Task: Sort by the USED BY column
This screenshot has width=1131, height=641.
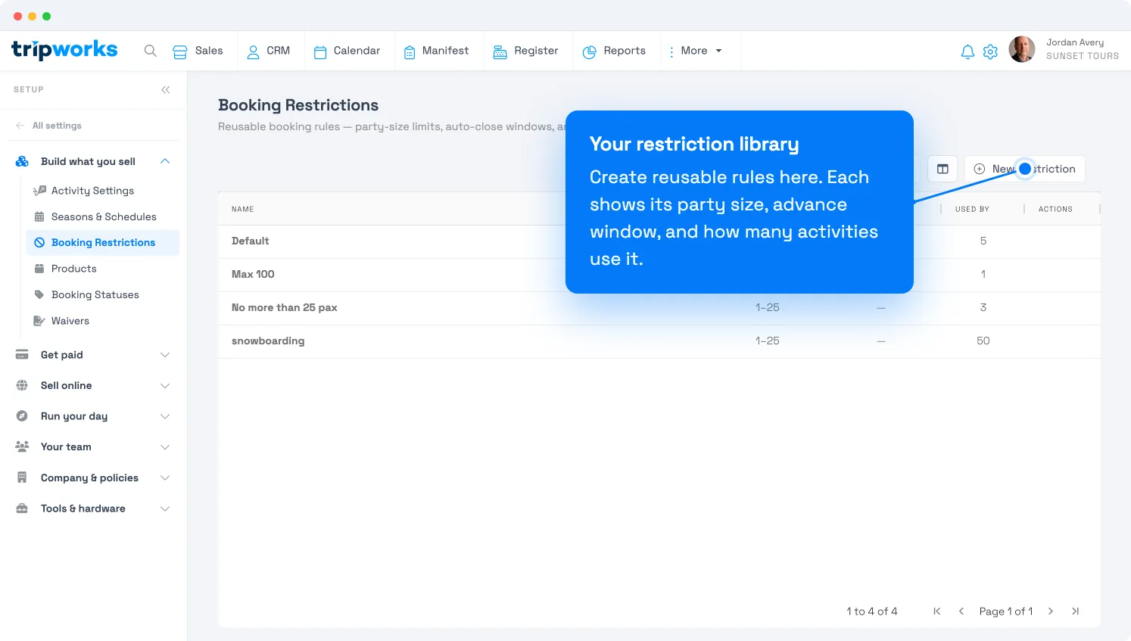Action: pyautogui.click(x=972, y=209)
